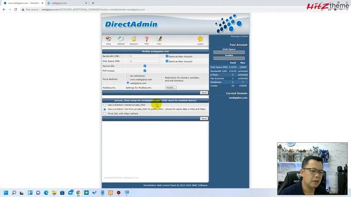This screenshot has height=197, width=351.
Task: Click the Disk Space (MB) input field
Action: (145, 61)
